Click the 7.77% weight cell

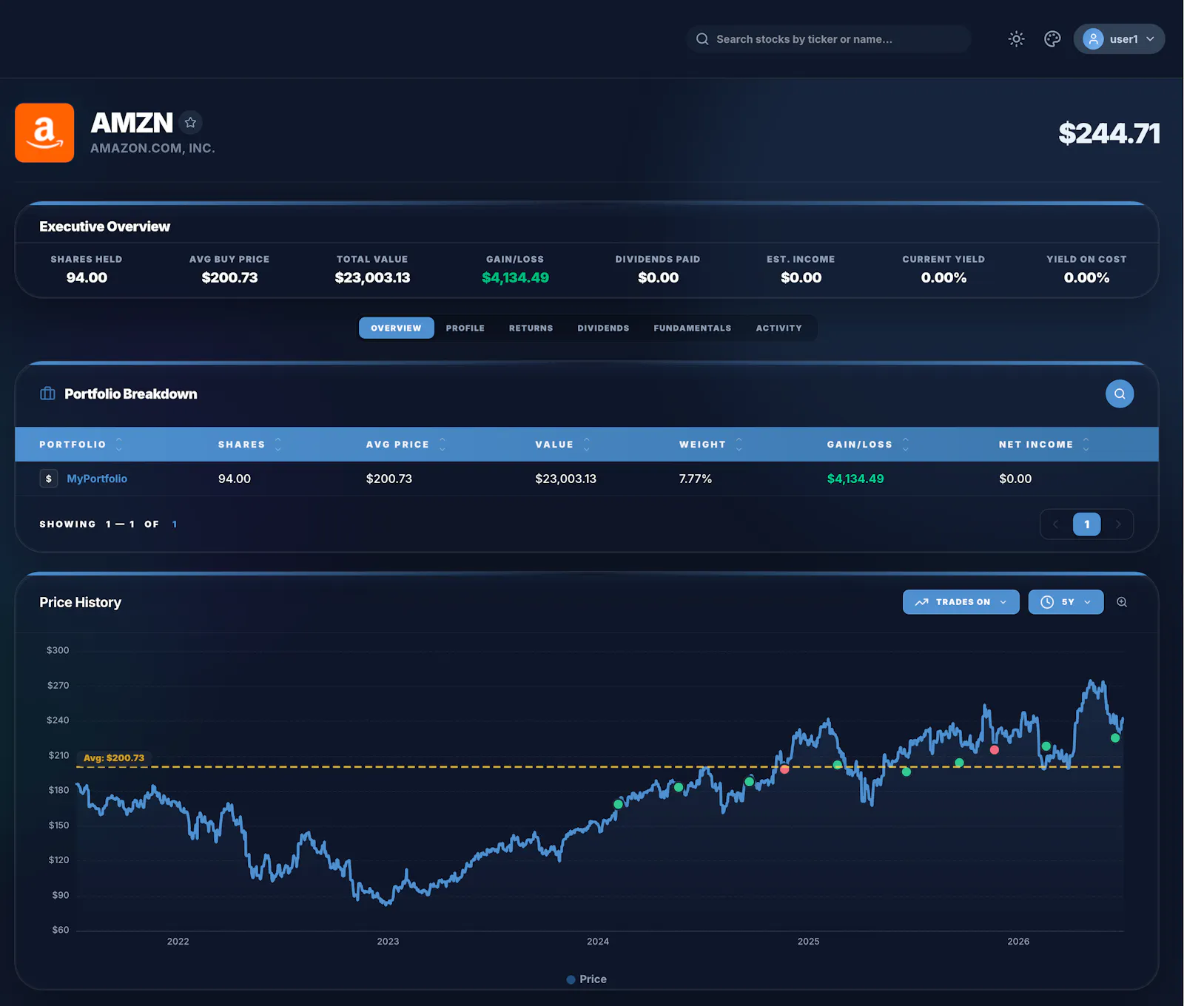pos(695,479)
